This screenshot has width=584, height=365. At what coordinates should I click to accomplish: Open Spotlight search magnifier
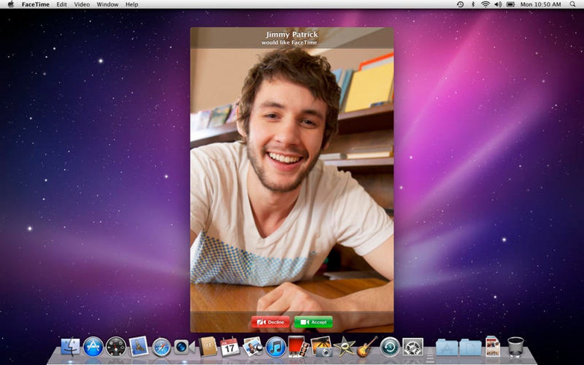(573, 5)
